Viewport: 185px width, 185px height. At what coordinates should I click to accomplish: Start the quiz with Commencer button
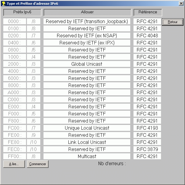click(38, 164)
